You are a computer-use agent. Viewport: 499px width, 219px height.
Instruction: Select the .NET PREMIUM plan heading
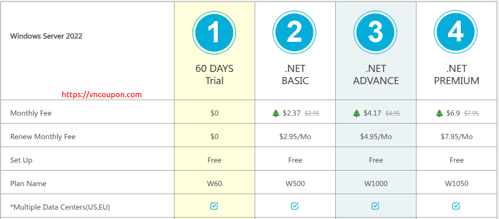[456, 75]
